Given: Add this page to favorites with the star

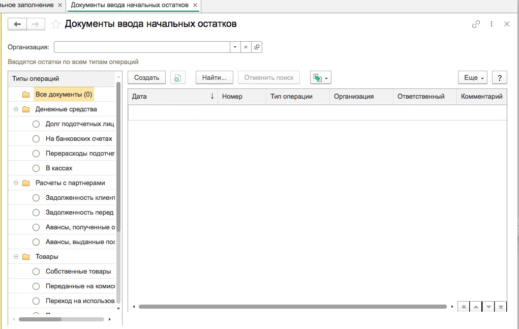Looking at the screenshot, I should coord(55,24).
